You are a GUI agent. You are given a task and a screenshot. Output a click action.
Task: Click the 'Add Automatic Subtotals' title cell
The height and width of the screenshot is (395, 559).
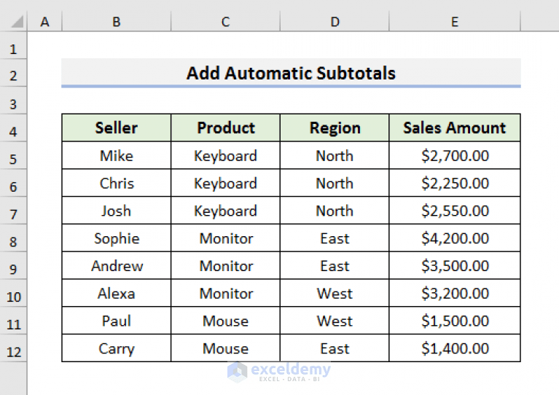[291, 73]
